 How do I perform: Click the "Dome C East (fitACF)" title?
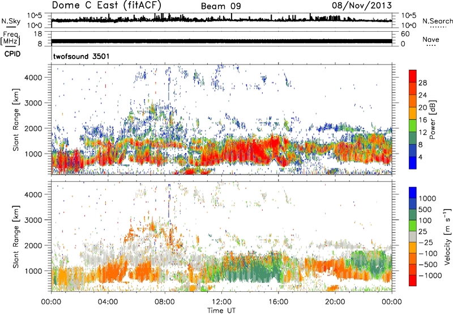(106, 5)
